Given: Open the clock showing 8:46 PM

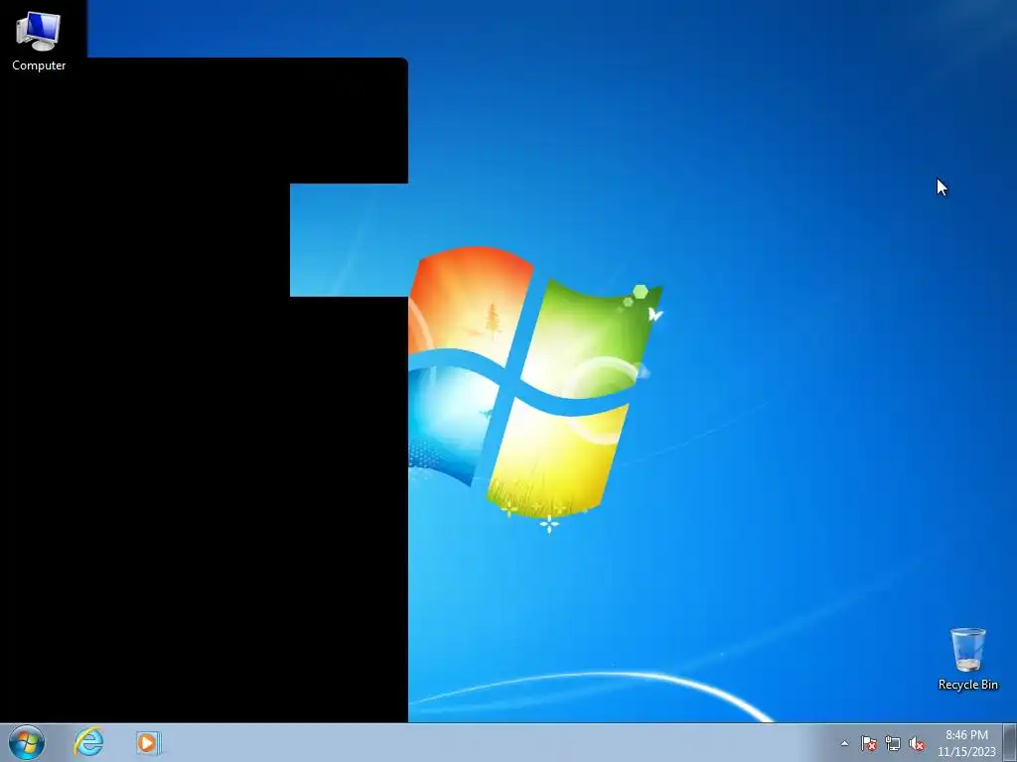Looking at the screenshot, I should 966,743.
